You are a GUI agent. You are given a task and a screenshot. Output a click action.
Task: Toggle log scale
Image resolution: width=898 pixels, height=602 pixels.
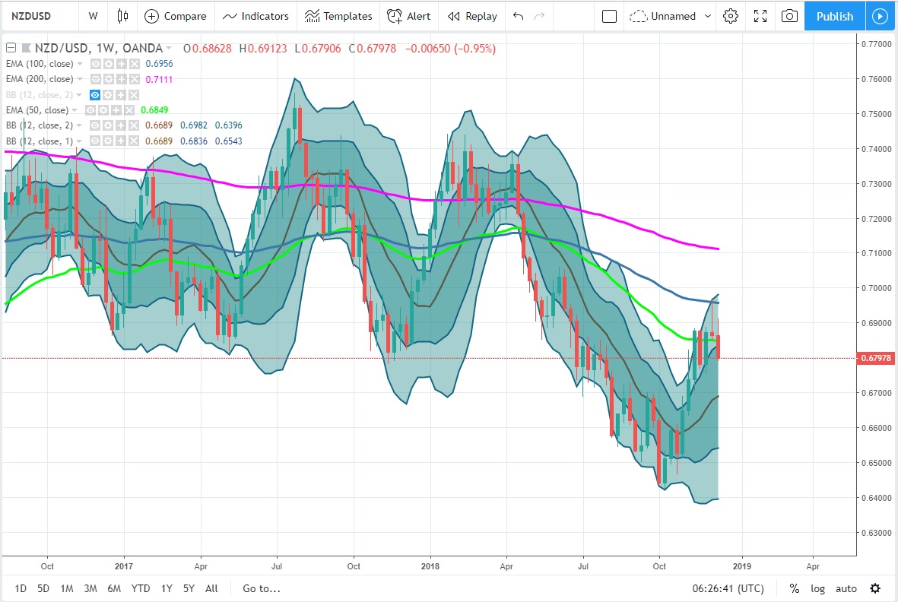coord(817,588)
